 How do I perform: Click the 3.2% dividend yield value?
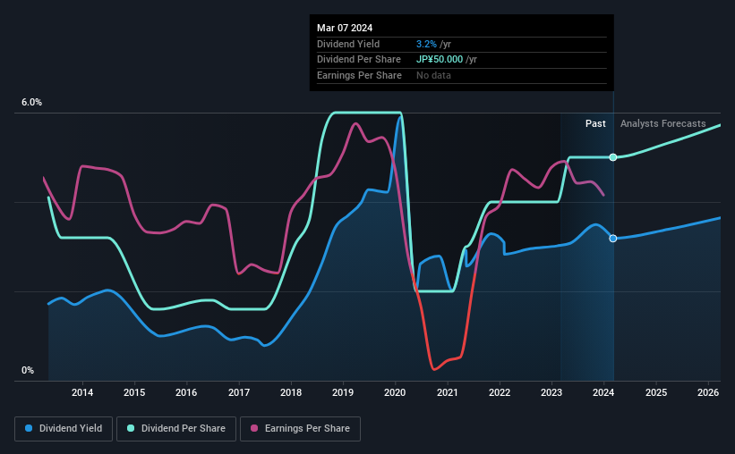426,44
